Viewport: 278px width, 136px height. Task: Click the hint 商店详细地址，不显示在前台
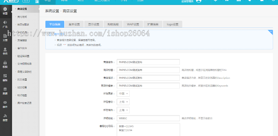197,118
